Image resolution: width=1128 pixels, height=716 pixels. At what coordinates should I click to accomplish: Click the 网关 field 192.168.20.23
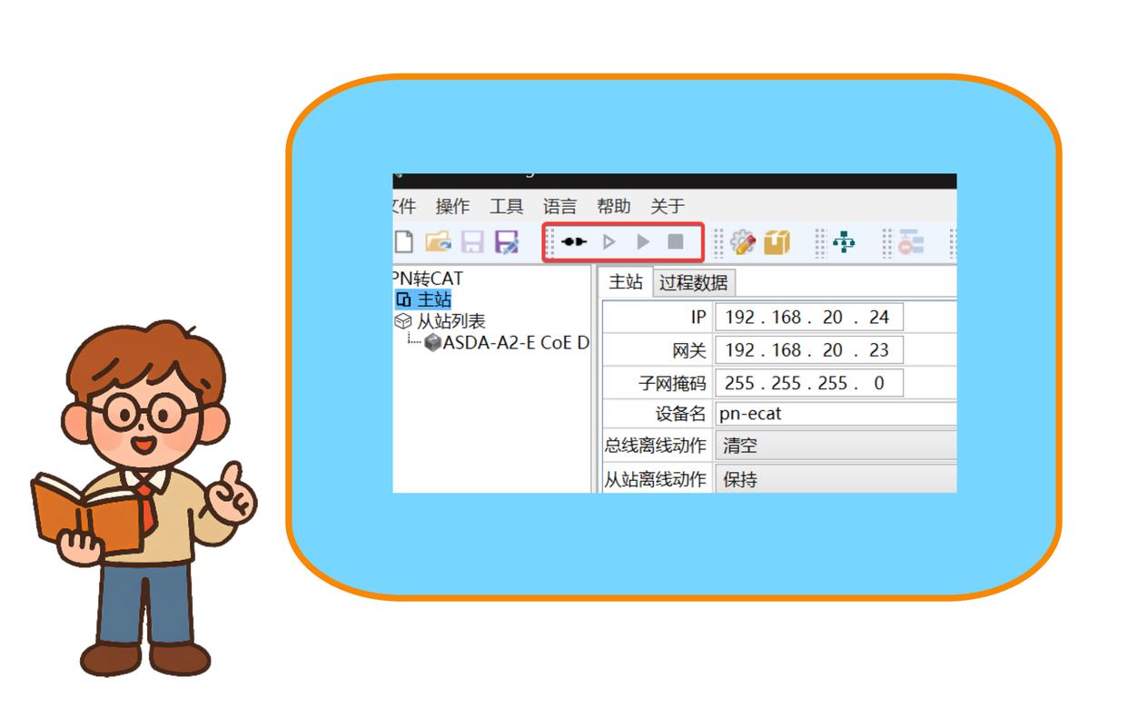click(x=809, y=350)
